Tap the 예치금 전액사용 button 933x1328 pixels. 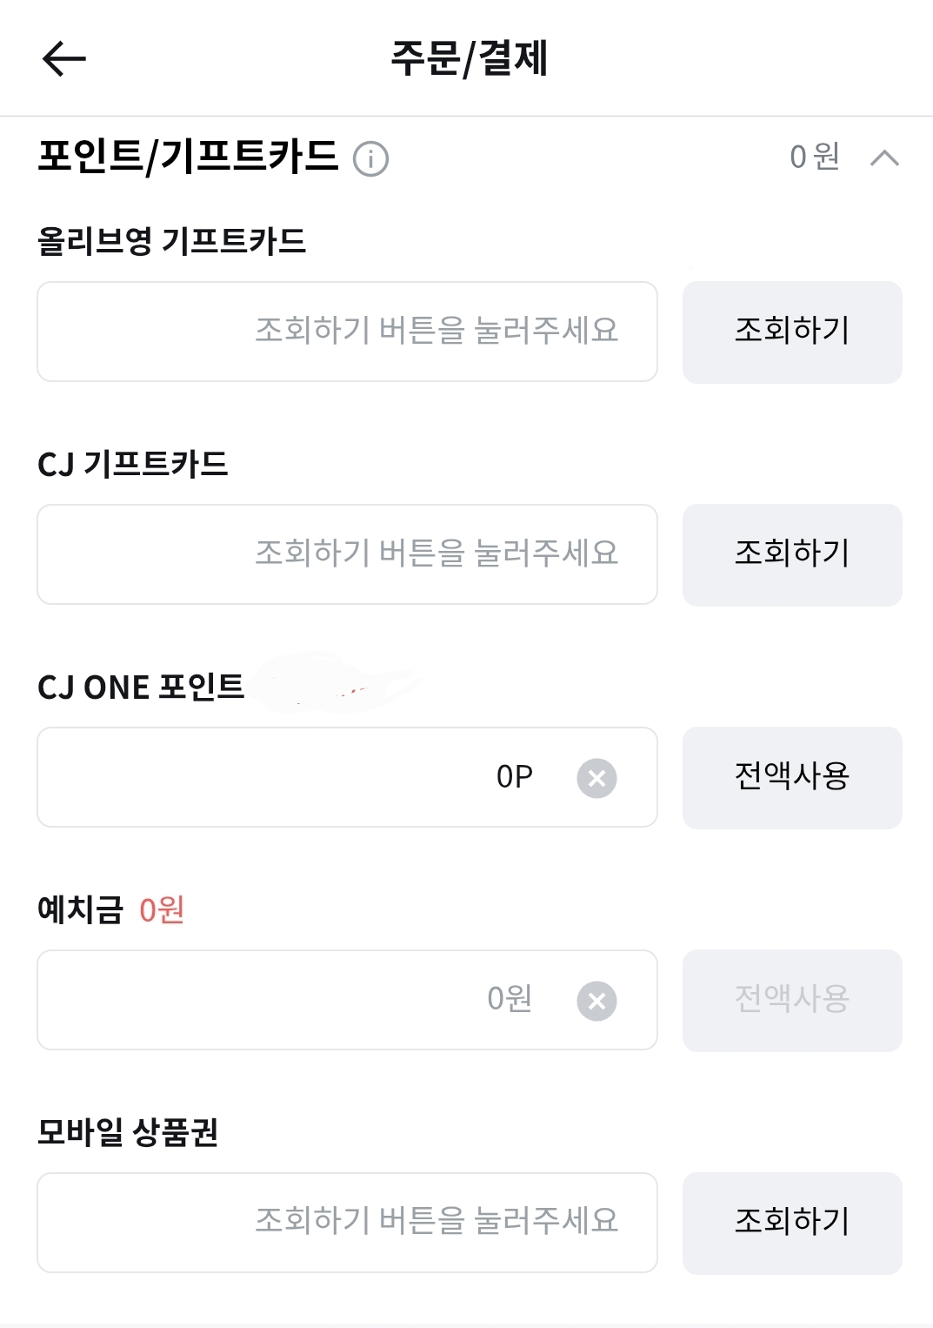tap(792, 1000)
